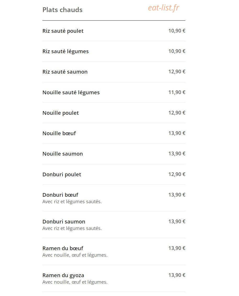Viewport: 239px width, 296px height.
Task: Click the eat-list.fr watermark link
Action: (x=164, y=8)
